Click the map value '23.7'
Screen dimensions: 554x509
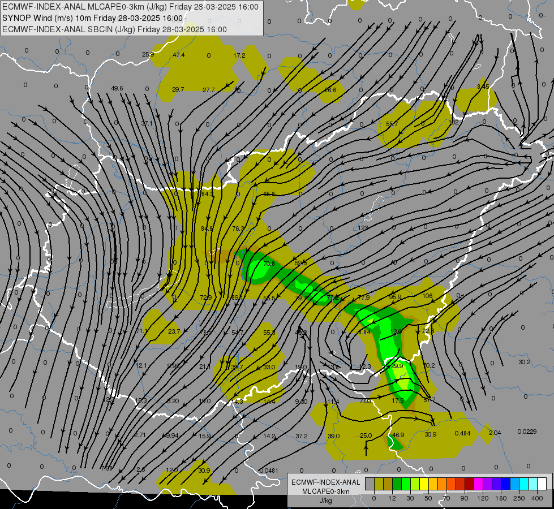click(174, 331)
